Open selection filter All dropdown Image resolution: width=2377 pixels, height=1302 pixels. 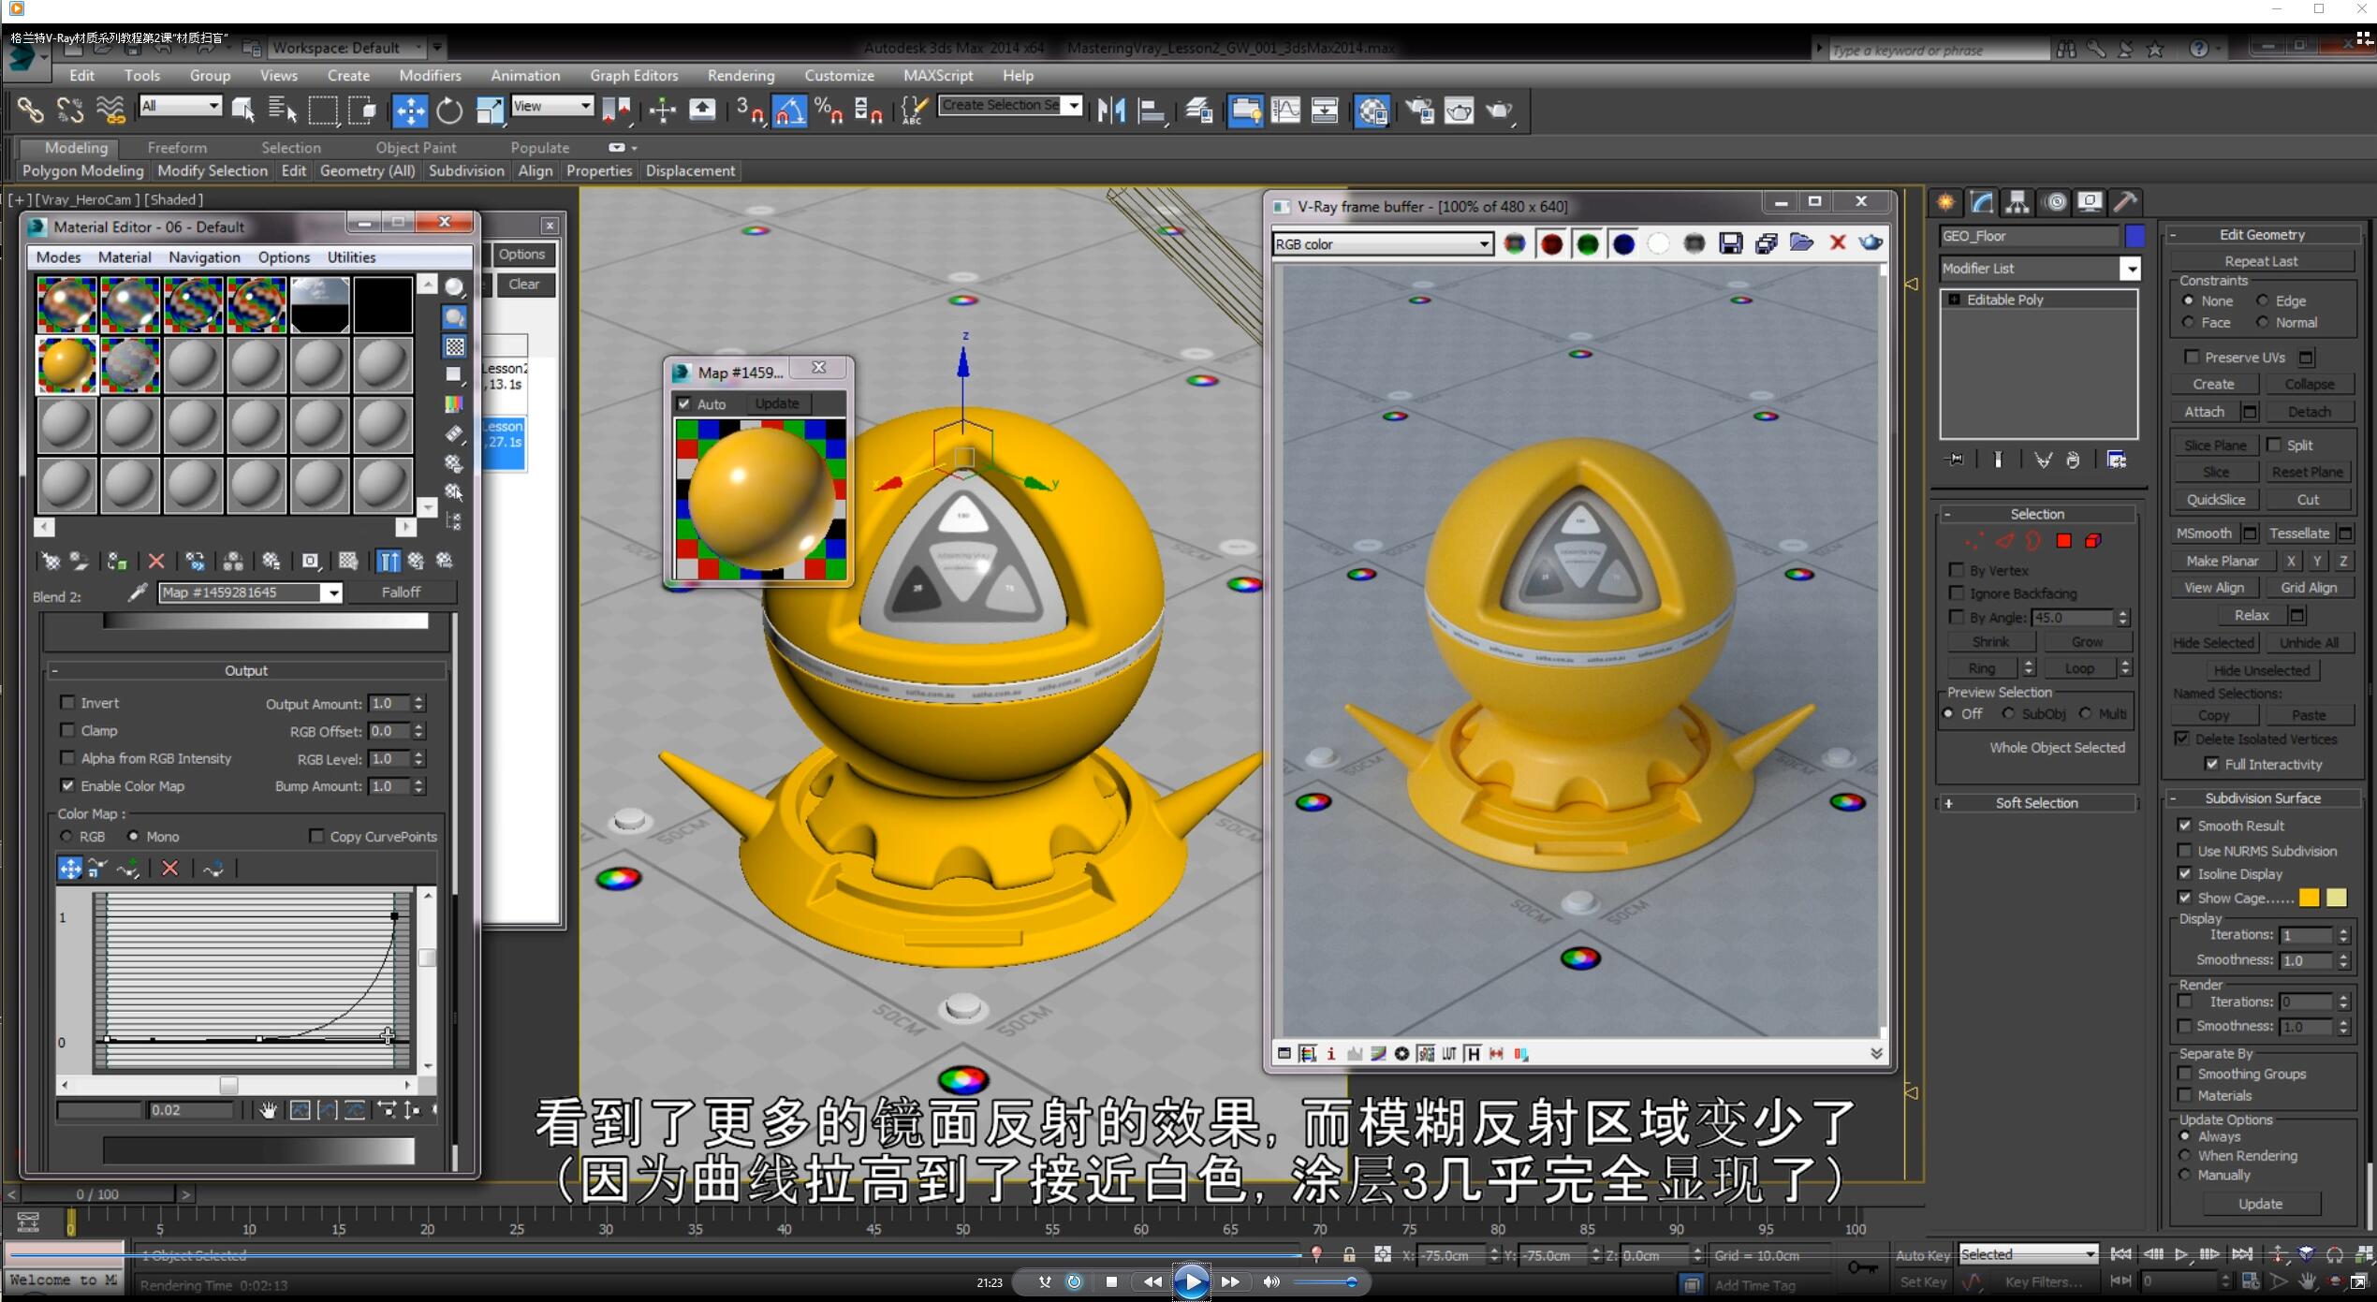point(214,106)
